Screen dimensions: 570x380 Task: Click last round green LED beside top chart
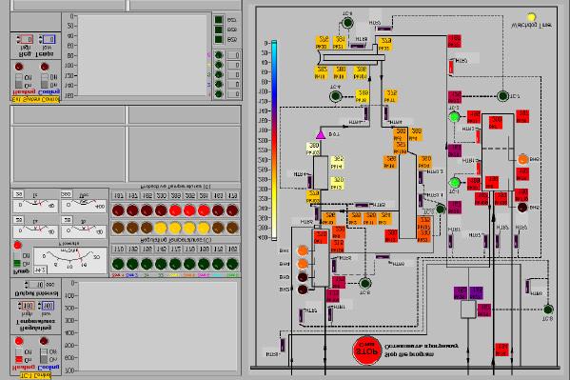pyautogui.click(x=219, y=94)
